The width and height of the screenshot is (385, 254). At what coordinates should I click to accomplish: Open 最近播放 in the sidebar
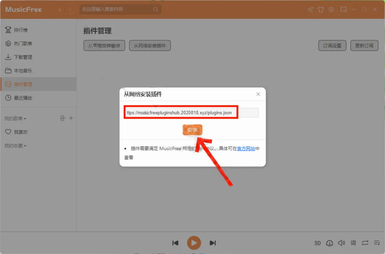coord(38,98)
